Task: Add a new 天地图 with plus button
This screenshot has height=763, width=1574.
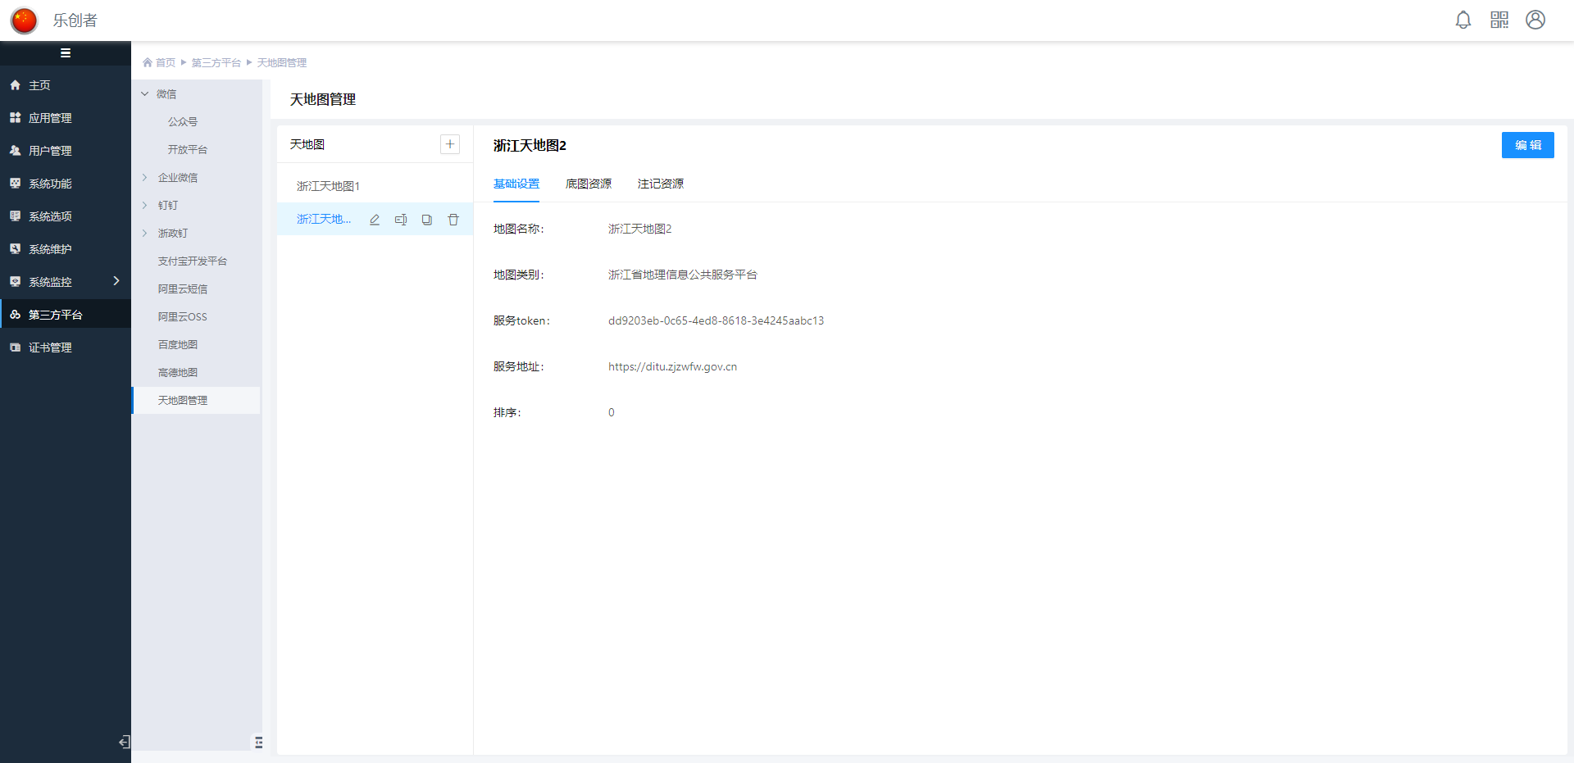Action: click(450, 144)
